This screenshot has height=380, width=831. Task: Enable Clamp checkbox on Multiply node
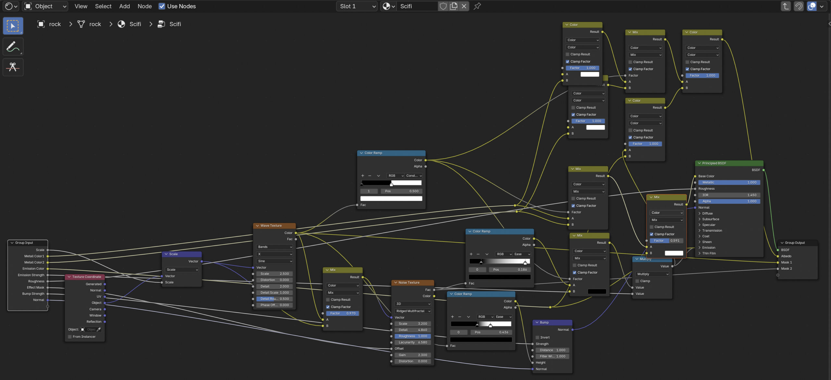pos(637,281)
